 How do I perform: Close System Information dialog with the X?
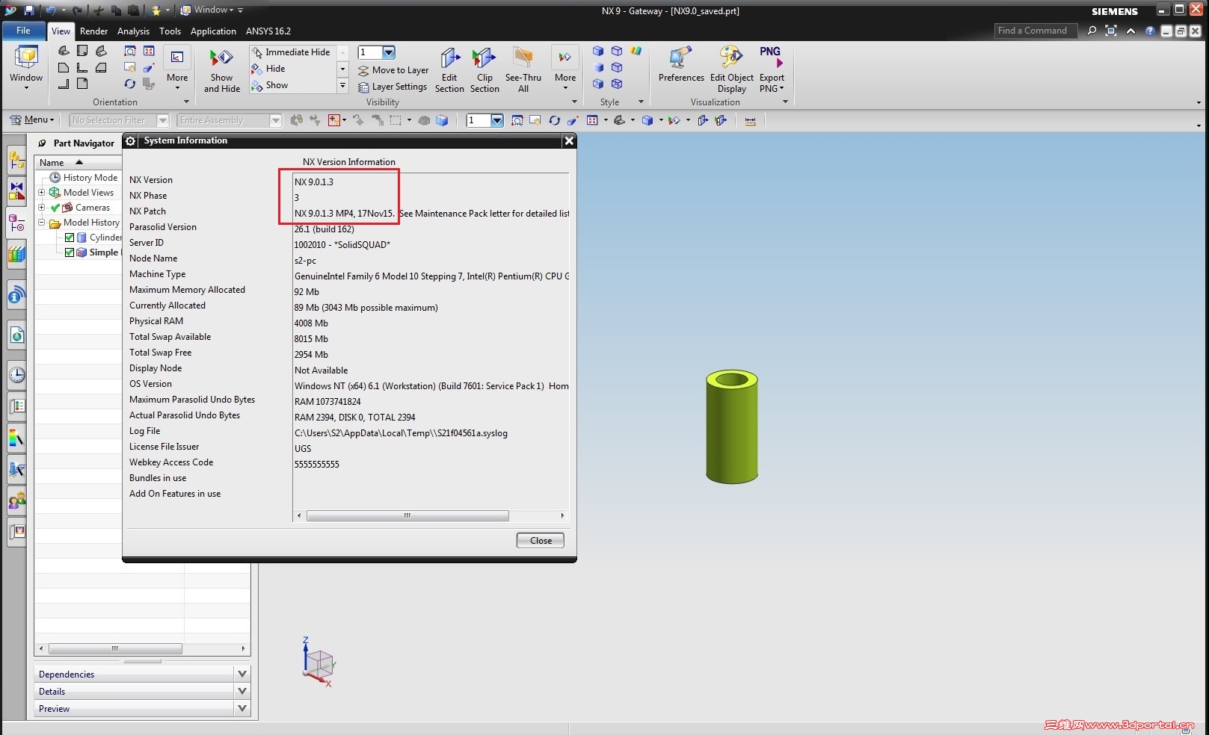click(x=569, y=140)
